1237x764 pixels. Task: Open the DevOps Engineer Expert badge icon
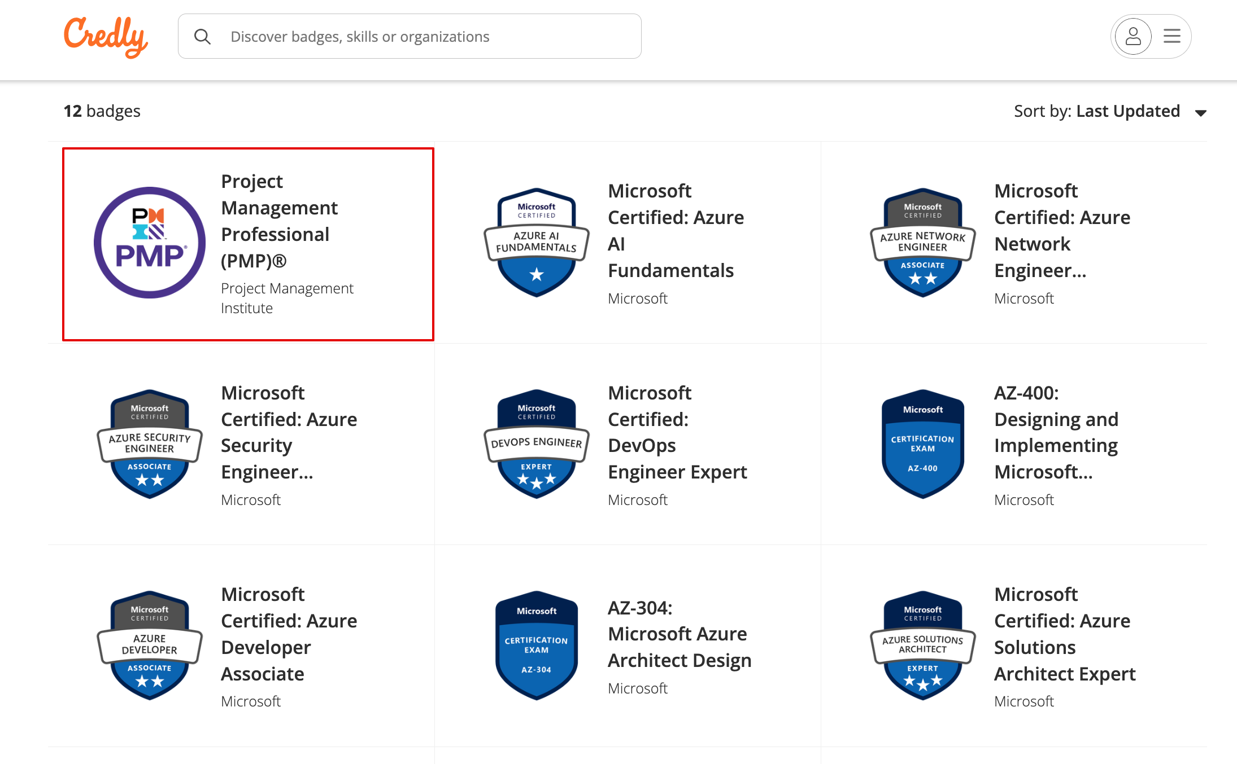(537, 444)
